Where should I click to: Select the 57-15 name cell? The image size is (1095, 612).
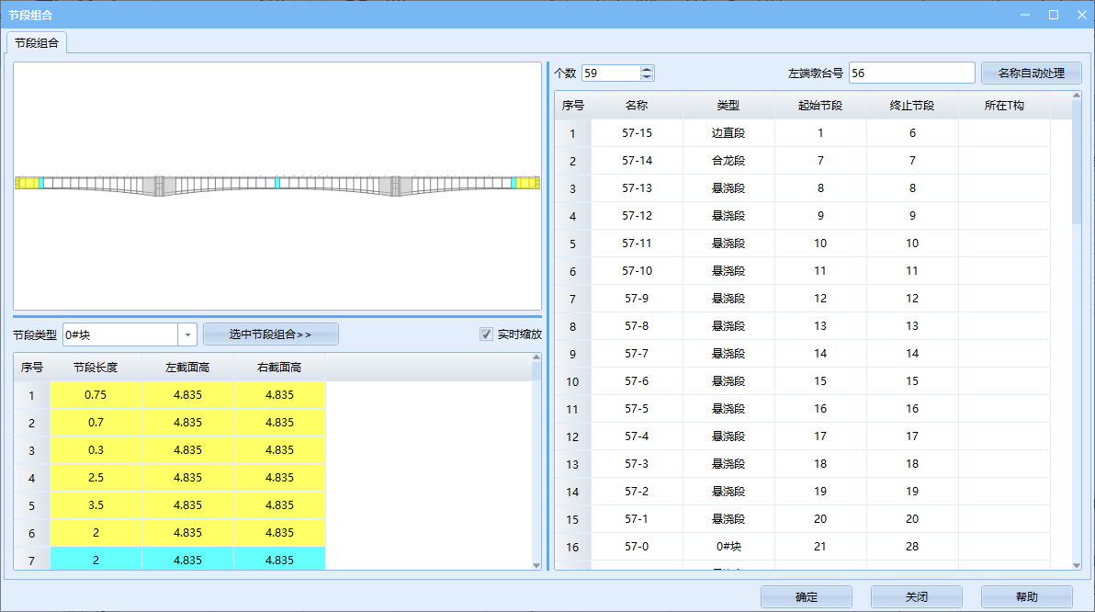coord(637,133)
